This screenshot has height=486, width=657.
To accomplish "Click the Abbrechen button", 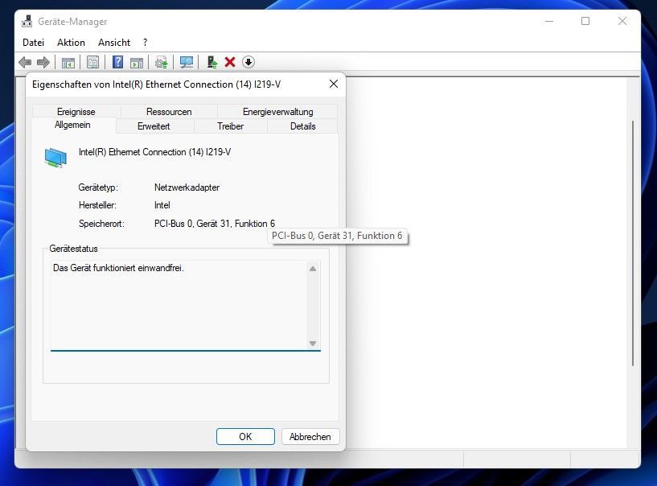I will click(310, 437).
